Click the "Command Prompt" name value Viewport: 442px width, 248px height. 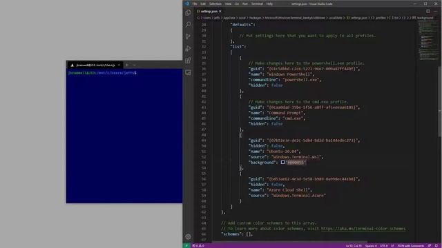pos(285,113)
